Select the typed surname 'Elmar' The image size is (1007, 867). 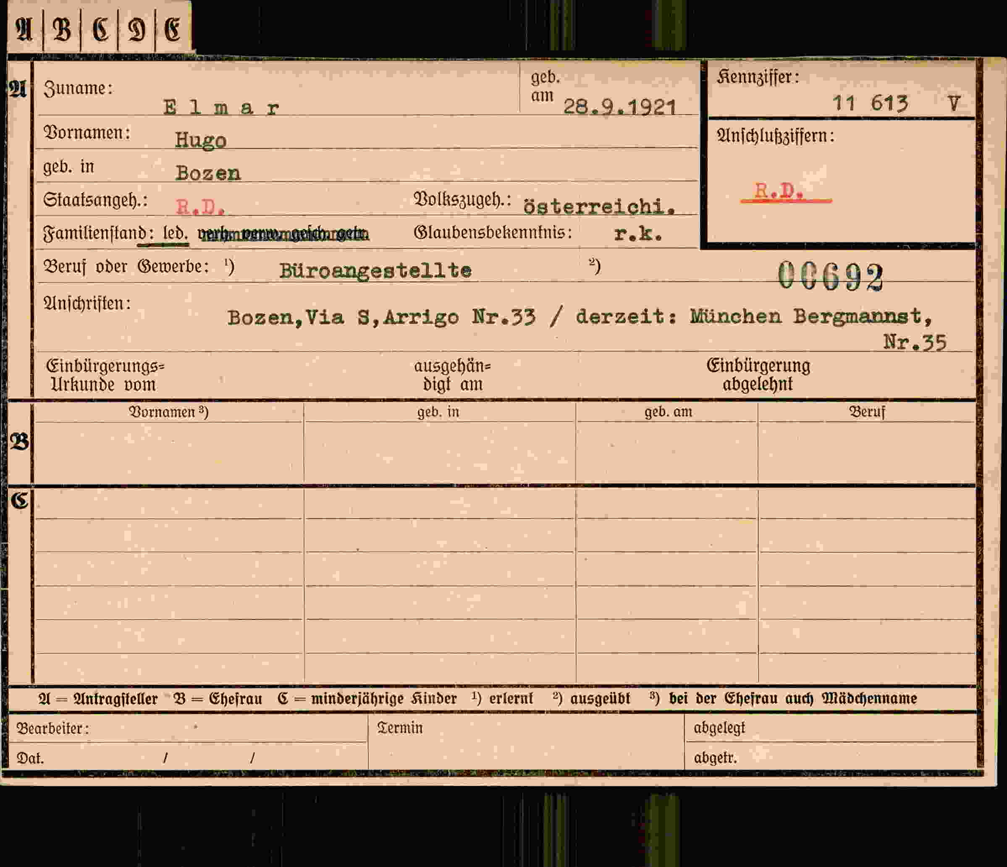click(x=222, y=107)
